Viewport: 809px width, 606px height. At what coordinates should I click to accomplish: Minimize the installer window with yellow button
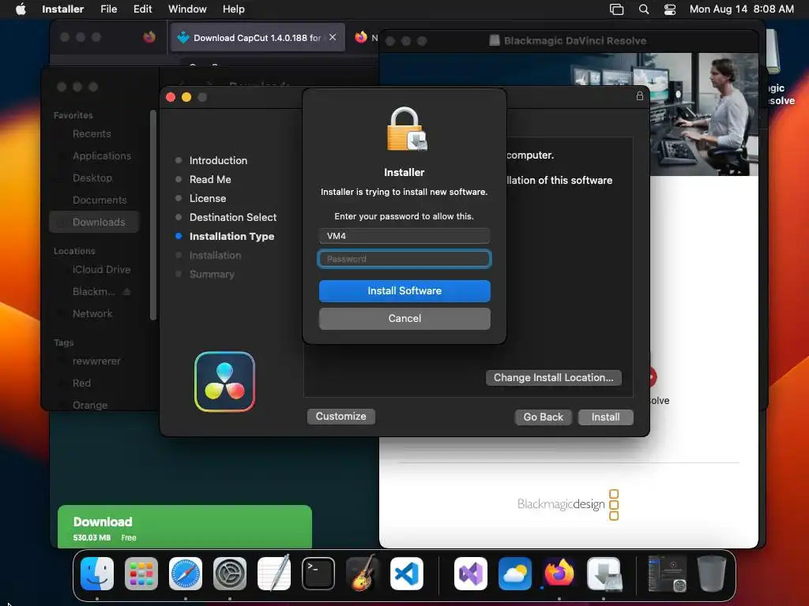click(186, 97)
